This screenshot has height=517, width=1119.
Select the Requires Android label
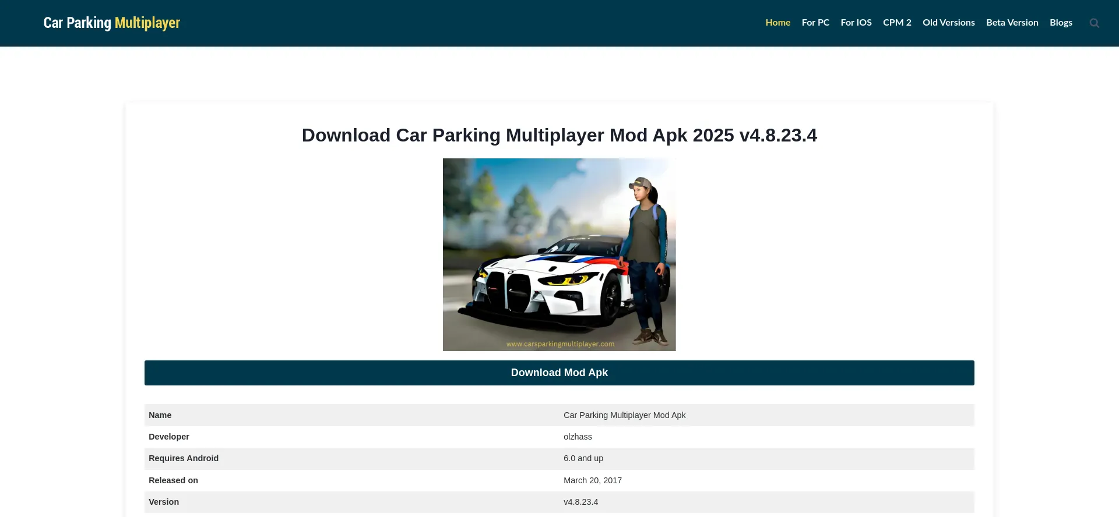tap(183, 458)
